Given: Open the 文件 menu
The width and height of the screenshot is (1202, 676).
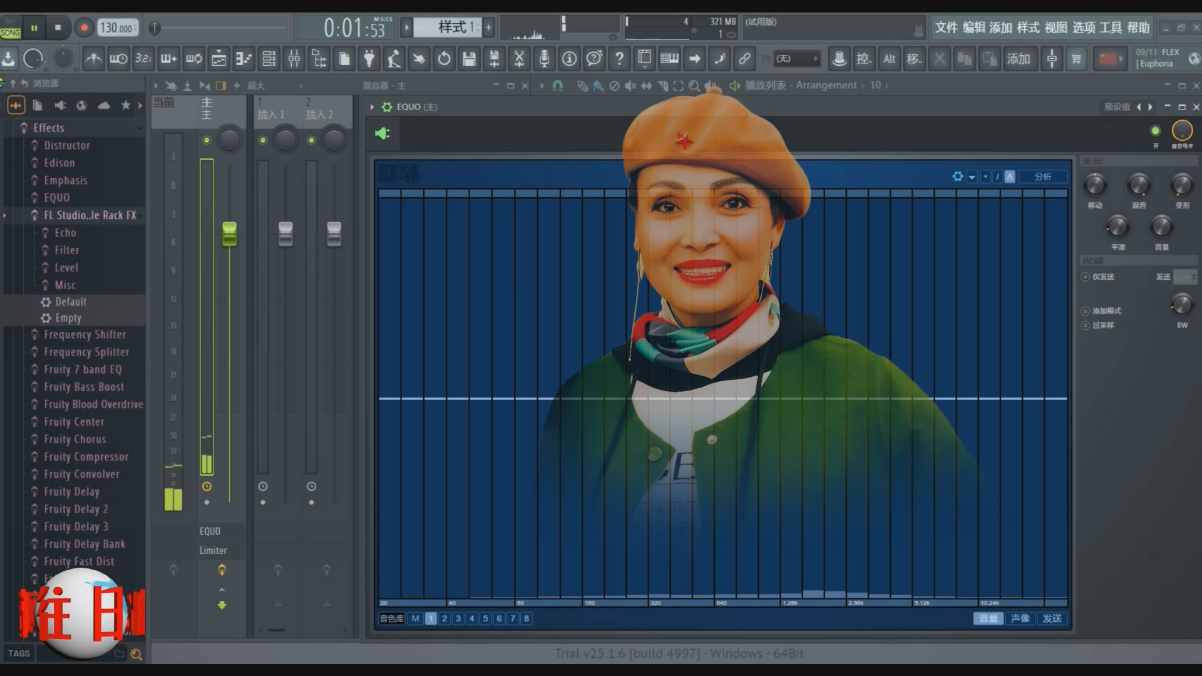Looking at the screenshot, I should 946,28.
